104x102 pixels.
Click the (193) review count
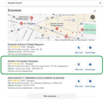point(23,47)
